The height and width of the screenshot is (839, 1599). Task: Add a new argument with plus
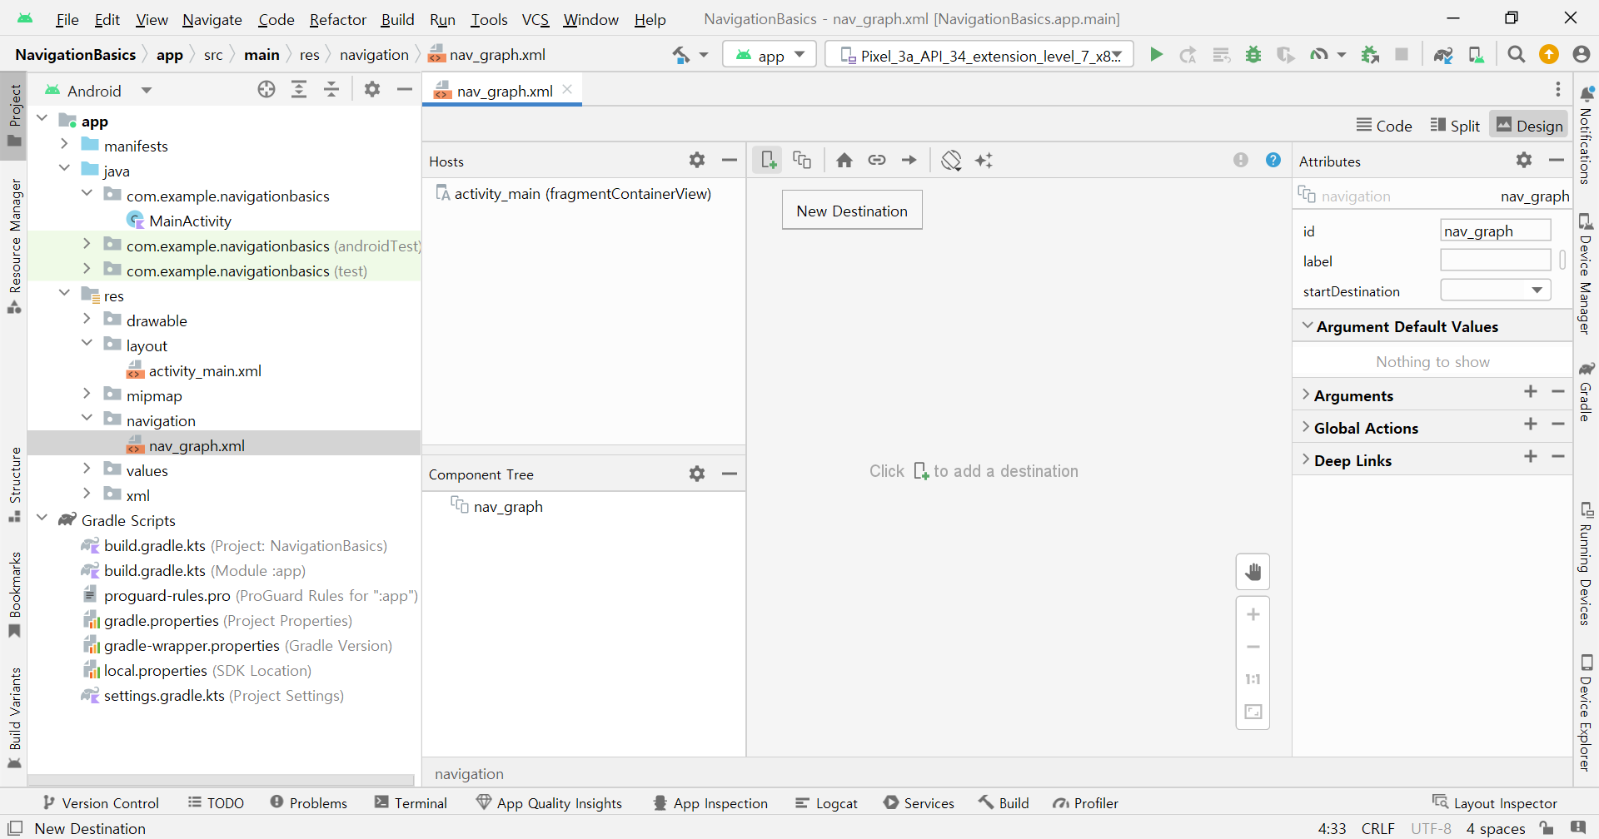click(1531, 391)
